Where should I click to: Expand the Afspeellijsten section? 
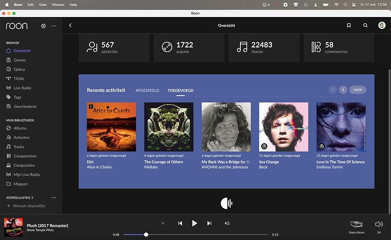20,198
